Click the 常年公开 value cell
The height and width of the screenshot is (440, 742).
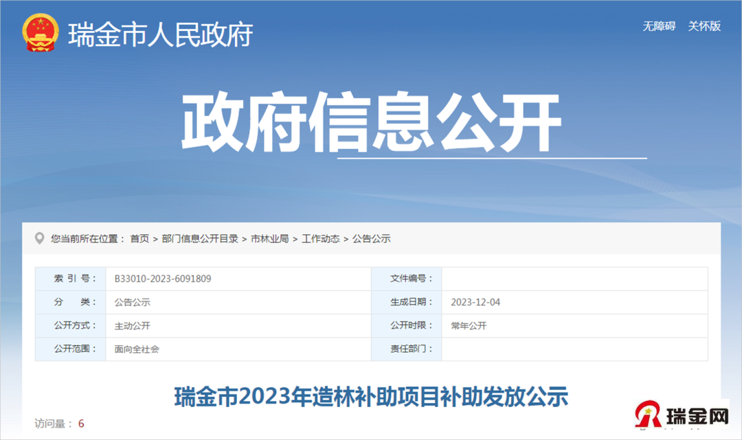click(x=575, y=325)
